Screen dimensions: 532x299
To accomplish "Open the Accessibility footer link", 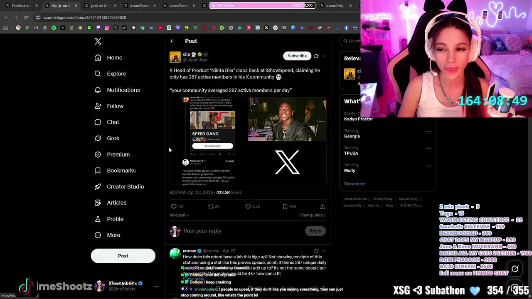I will [x=352, y=206].
